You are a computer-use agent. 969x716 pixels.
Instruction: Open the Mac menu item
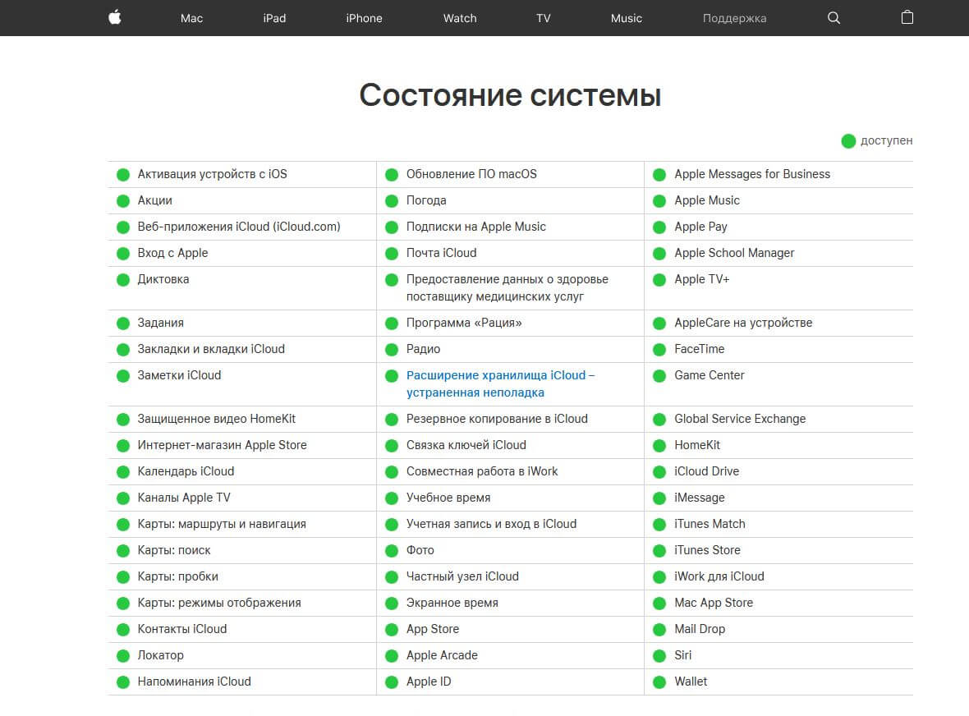coord(191,18)
